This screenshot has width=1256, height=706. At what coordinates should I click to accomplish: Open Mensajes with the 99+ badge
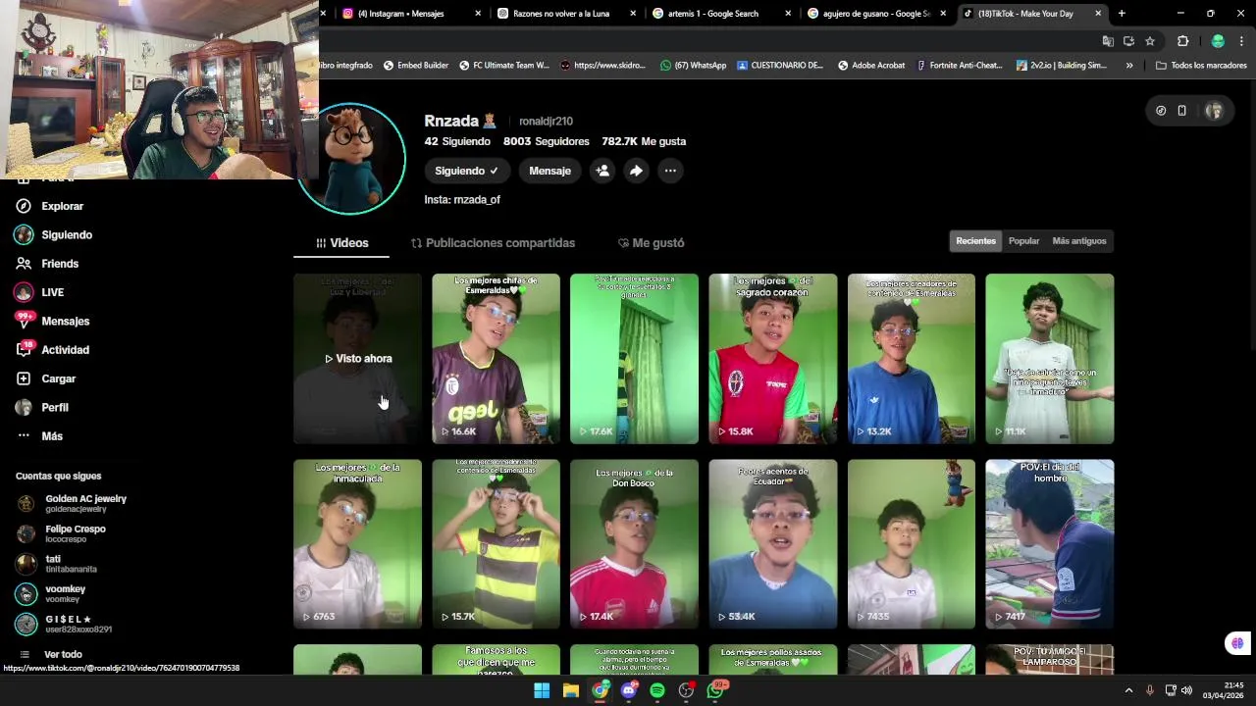point(52,321)
